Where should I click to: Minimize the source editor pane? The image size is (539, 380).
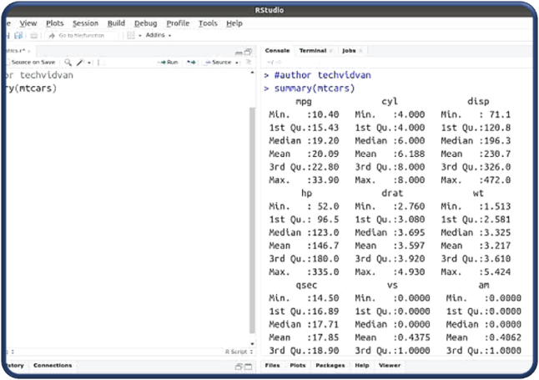point(239,53)
